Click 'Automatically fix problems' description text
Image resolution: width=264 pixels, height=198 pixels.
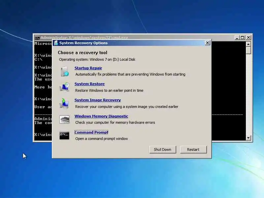click(130, 74)
